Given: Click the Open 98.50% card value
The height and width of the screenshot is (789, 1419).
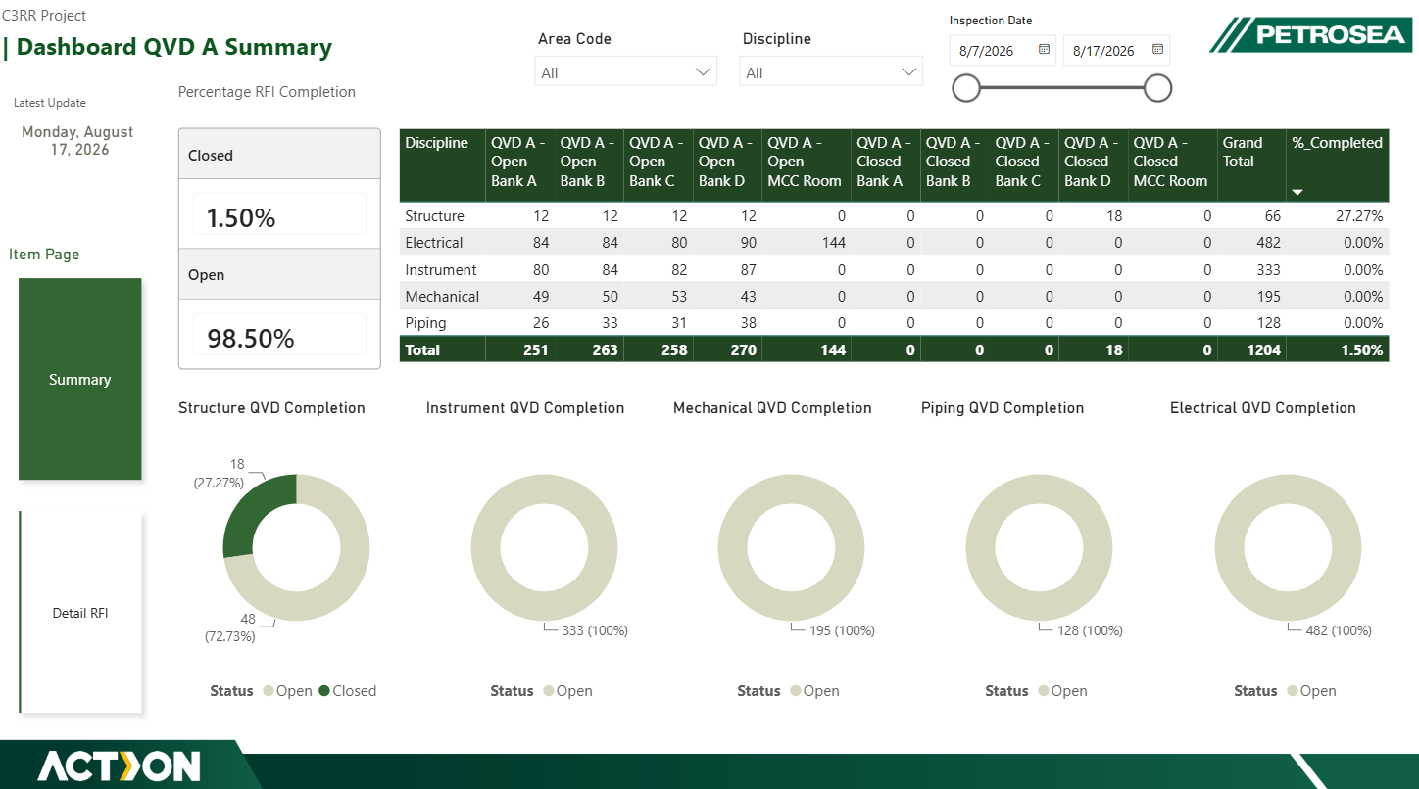Looking at the screenshot, I should 251,338.
